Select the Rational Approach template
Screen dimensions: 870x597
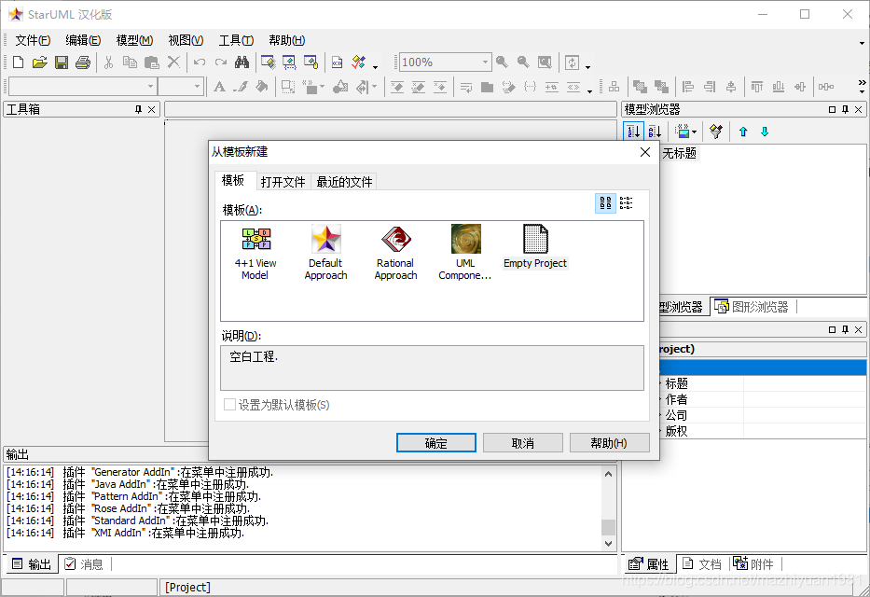click(395, 253)
